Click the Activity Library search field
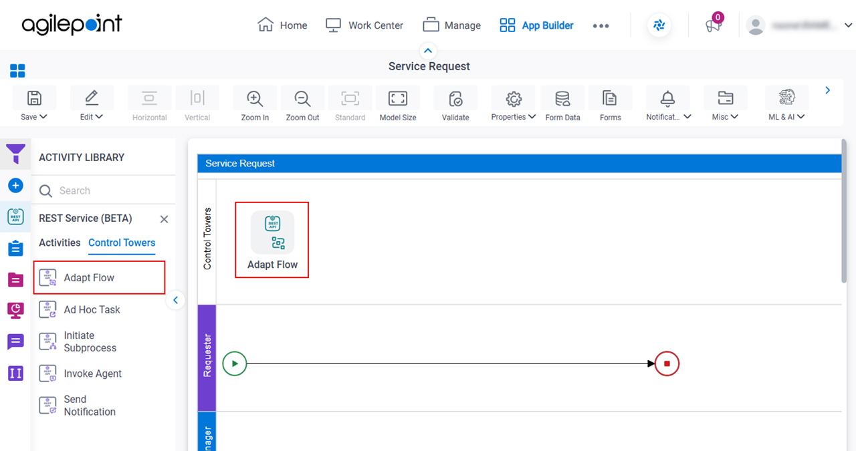This screenshot has width=856, height=451. point(104,190)
